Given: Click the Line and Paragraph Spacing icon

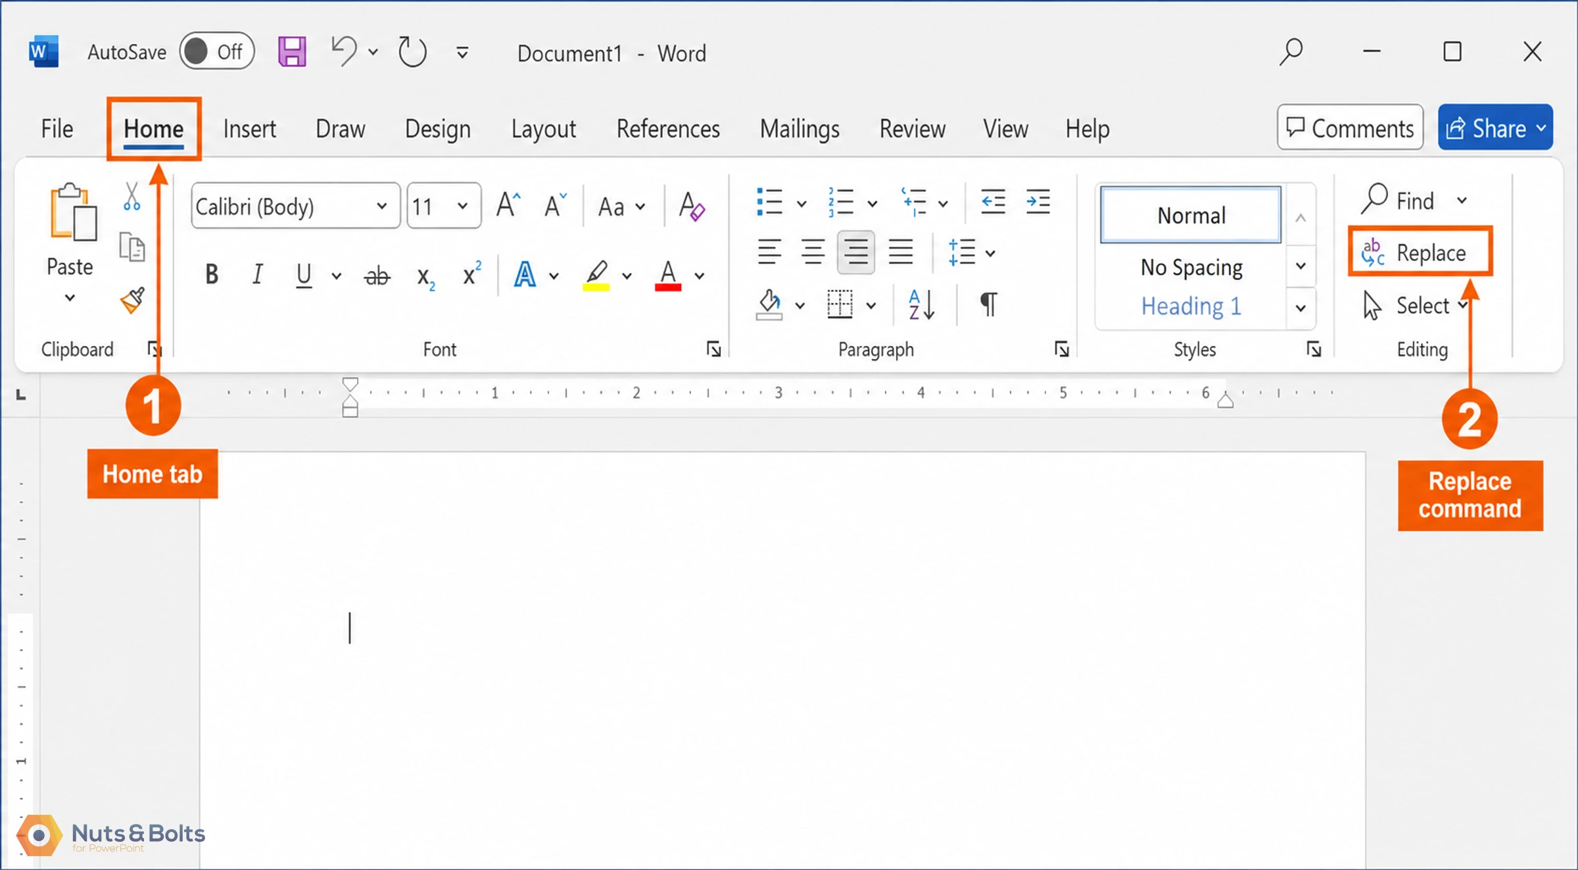Looking at the screenshot, I should point(961,253).
